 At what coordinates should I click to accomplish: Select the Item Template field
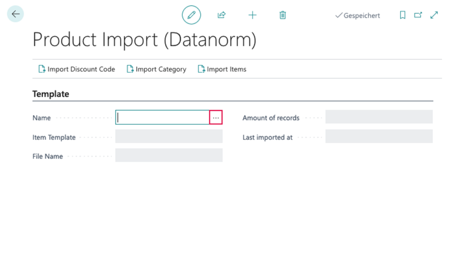click(x=169, y=136)
